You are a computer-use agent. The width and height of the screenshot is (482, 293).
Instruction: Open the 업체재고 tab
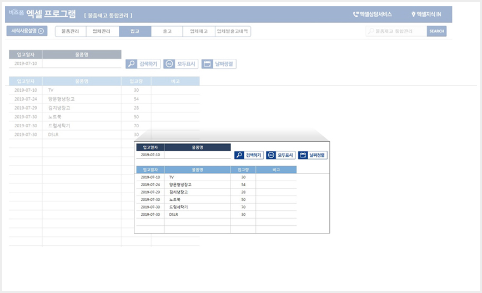tap(199, 31)
